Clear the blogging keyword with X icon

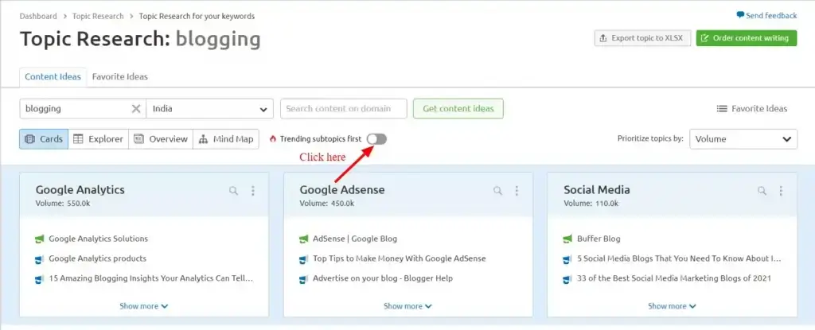[x=135, y=109]
